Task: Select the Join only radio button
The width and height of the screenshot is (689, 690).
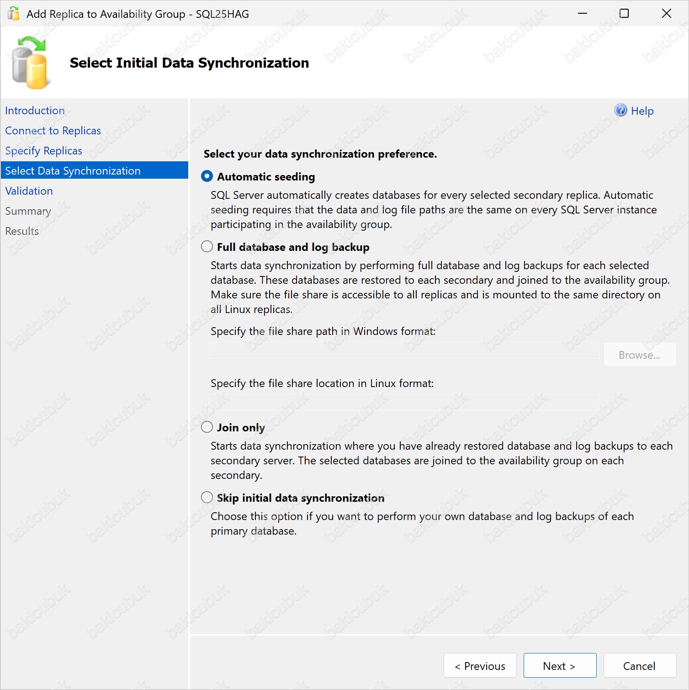Action: pyautogui.click(x=207, y=427)
